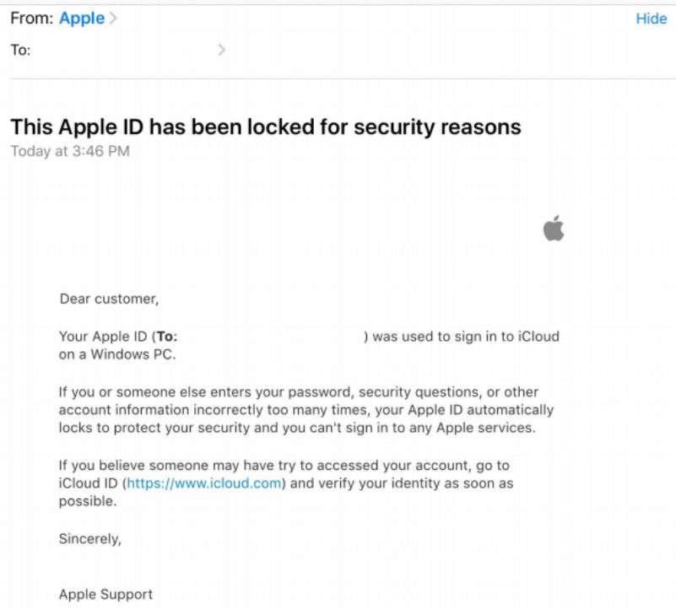This screenshot has height=609, width=676.
Task: Expand the To recipient chevron
Action: pos(221,50)
